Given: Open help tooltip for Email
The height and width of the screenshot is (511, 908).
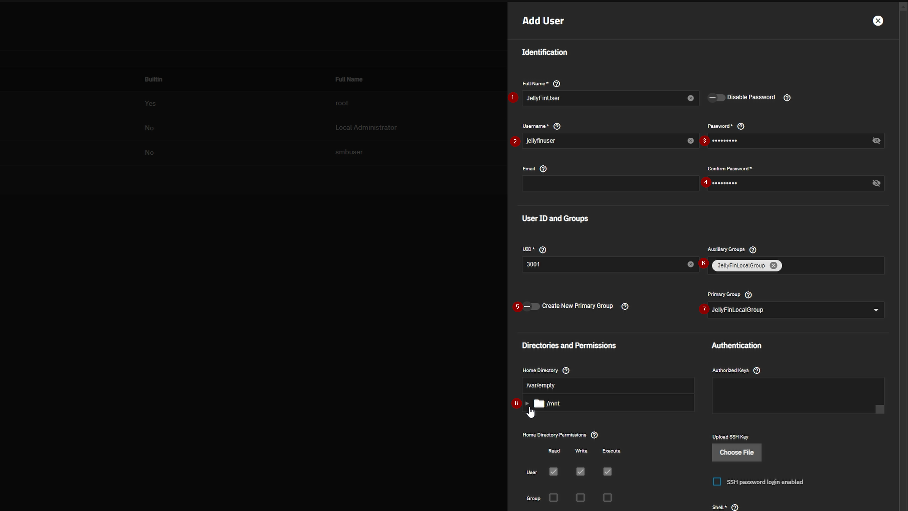Looking at the screenshot, I should pyautogui.click(x=543, y=169).
